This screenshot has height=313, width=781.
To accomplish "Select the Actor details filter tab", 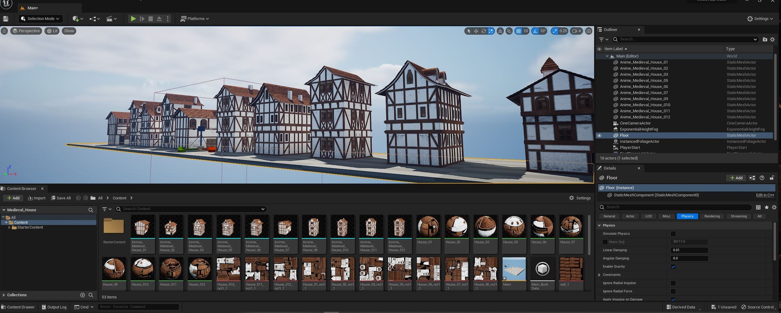I will 630,216.
